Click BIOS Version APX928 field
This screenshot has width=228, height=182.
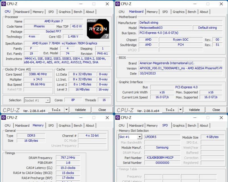(x=180, y=68)
